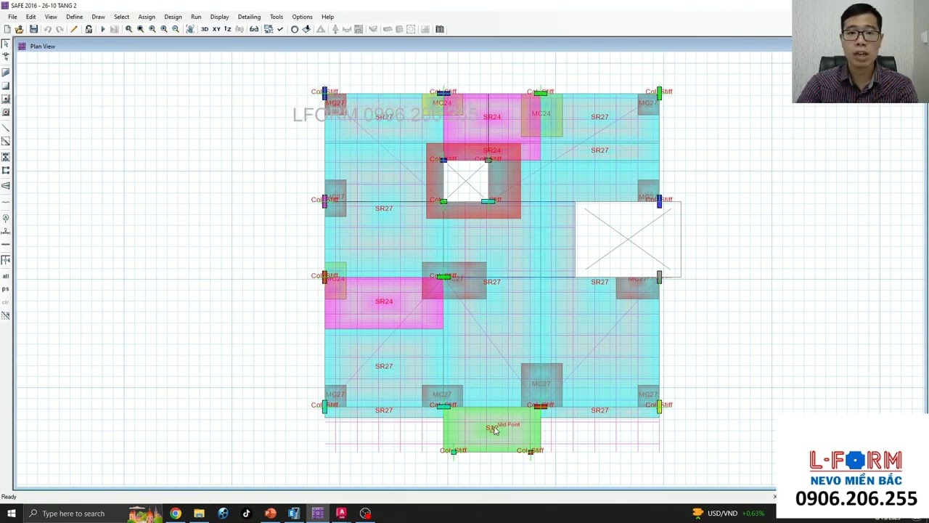
Task: Open the Design menu
Action: [173, 17]
